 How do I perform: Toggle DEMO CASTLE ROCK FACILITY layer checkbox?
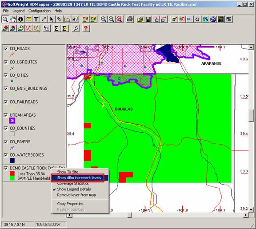[x=6, y=168]
